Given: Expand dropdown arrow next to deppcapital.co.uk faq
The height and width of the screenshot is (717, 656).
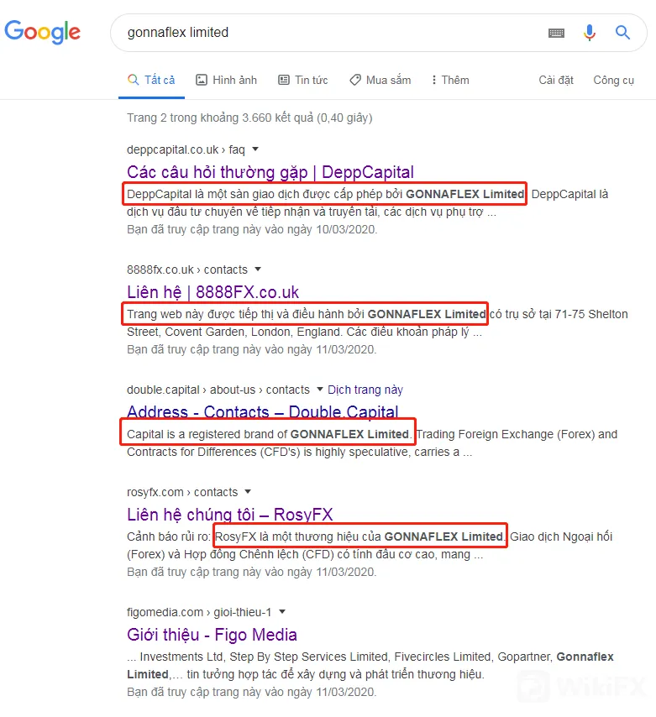Looking at the screenshot, I should [255, 149].
